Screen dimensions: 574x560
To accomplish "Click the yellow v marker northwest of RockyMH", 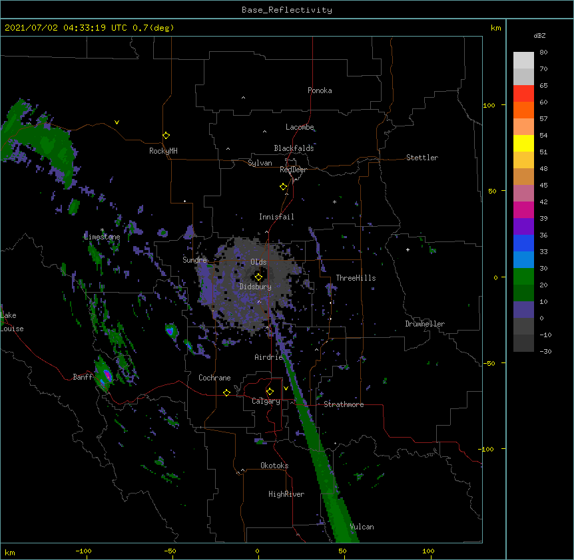I will pos(117,122).
